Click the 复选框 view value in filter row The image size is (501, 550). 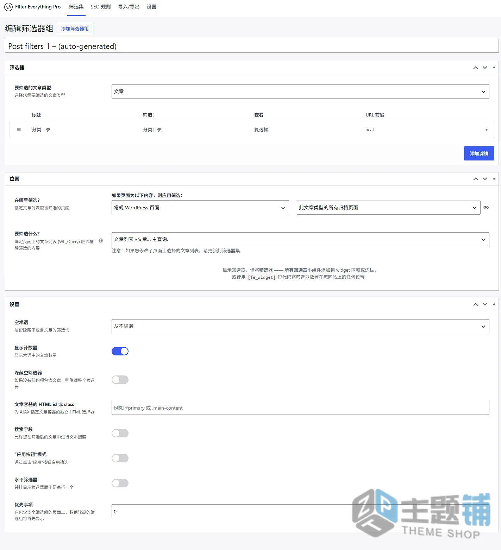click(x=261, y=130)
